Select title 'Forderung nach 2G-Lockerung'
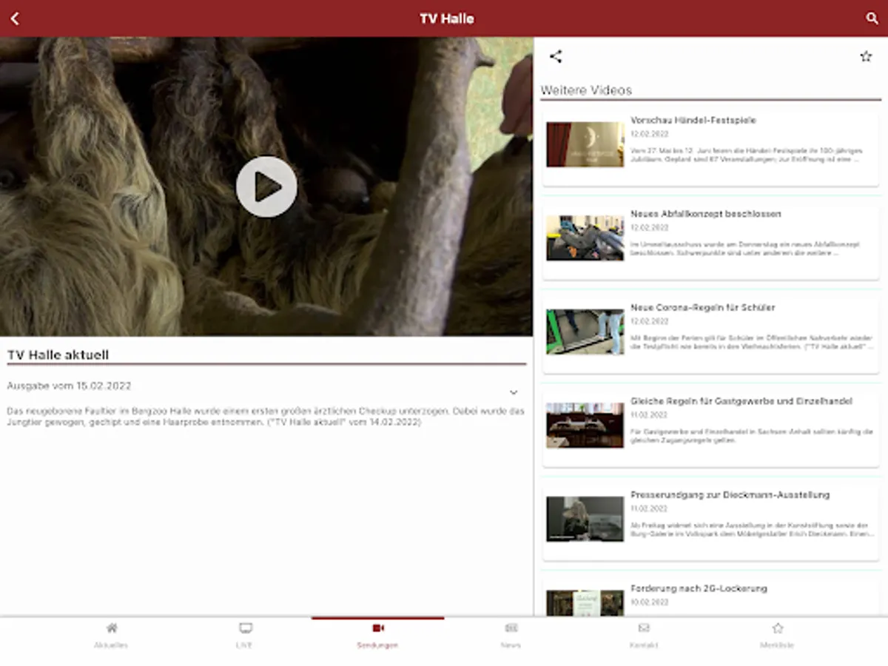 [x=699, y=588]
